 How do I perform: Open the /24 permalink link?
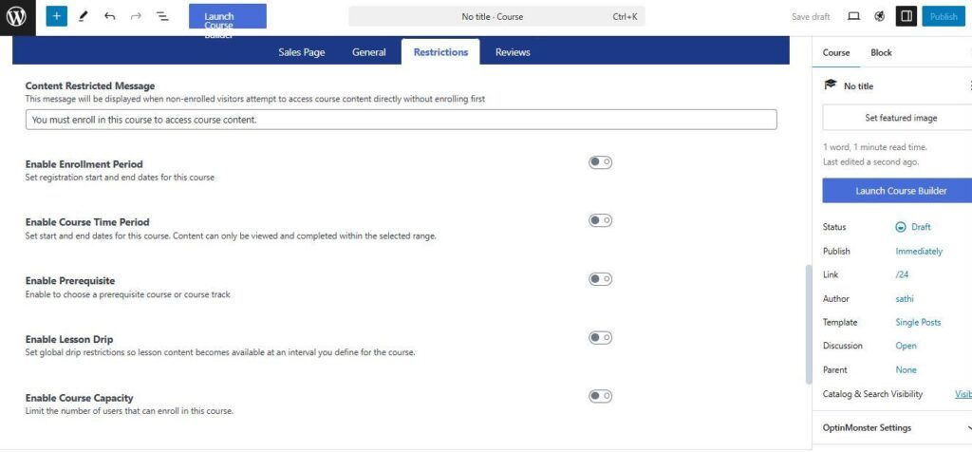902,274
